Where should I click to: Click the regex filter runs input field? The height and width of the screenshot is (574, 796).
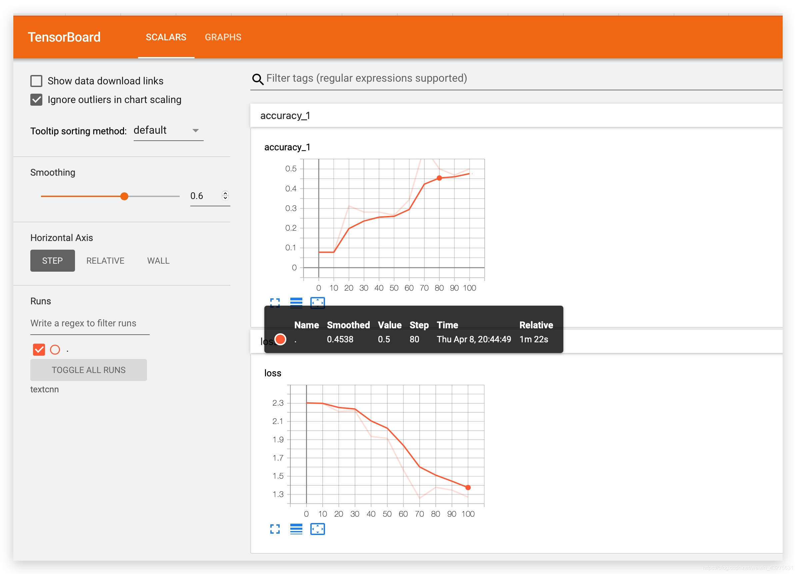pos(90,323)
